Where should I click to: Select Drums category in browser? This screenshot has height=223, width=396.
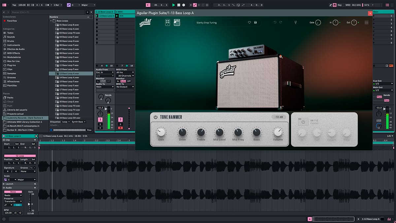[x=11, y=41]
